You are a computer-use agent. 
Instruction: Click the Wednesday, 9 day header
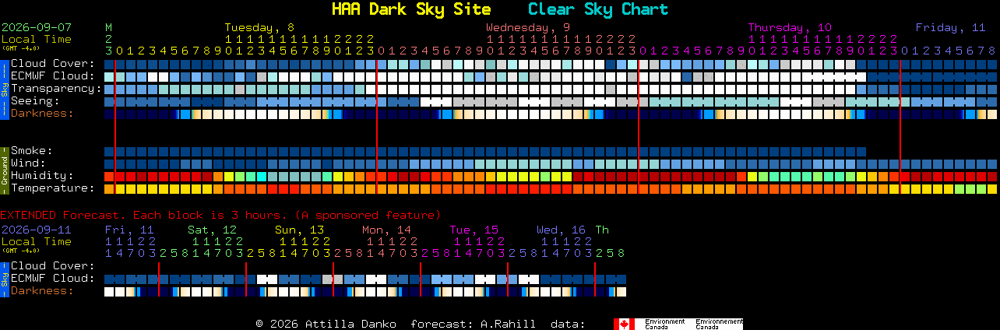pyautogui.click(x=528, y=27)
